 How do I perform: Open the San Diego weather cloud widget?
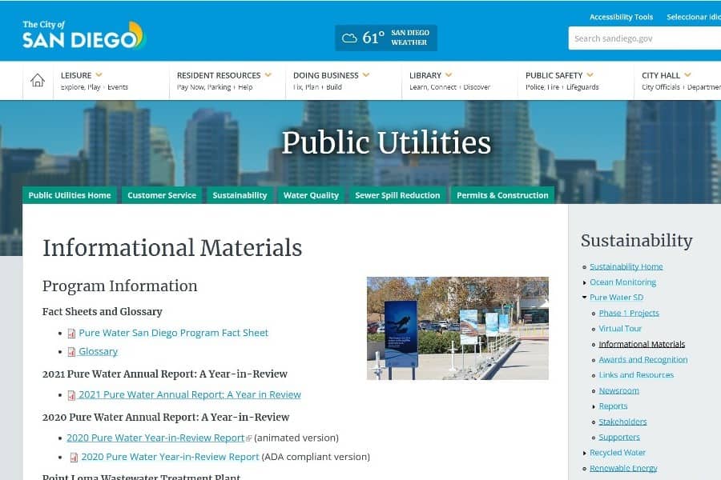pos(385,38)
